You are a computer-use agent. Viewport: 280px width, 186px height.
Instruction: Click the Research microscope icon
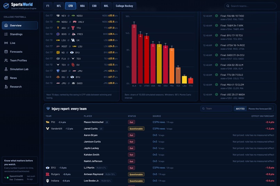point(6,87)
